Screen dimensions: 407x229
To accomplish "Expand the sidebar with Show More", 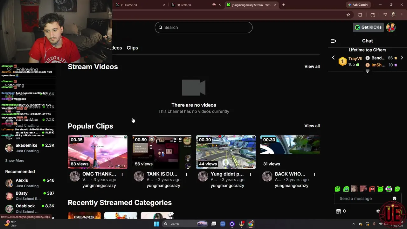I will 15,161.
